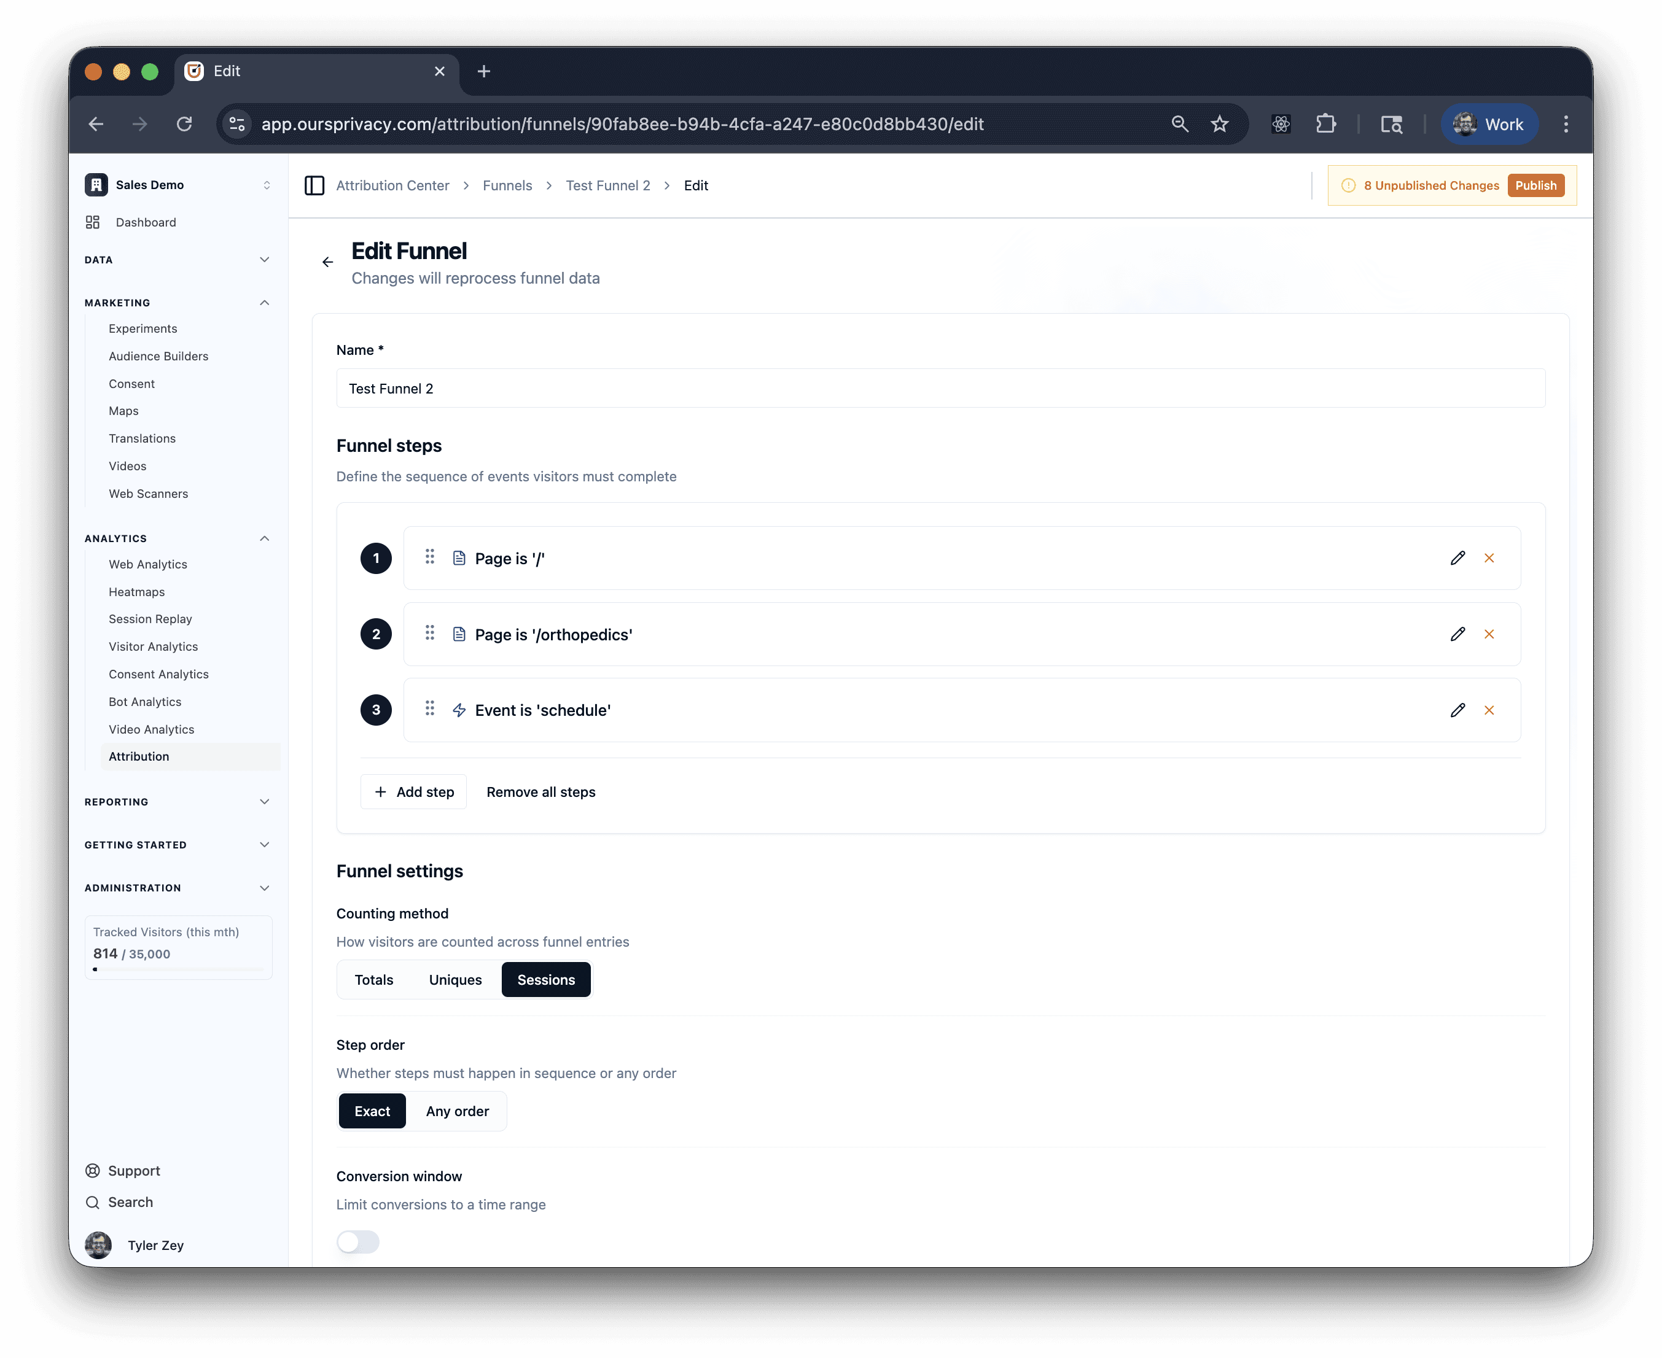The width and height of the screenshot is (1662, 1358).
Task: Click the drag handle of the 'schedule' event step
Action: (429, 708)
